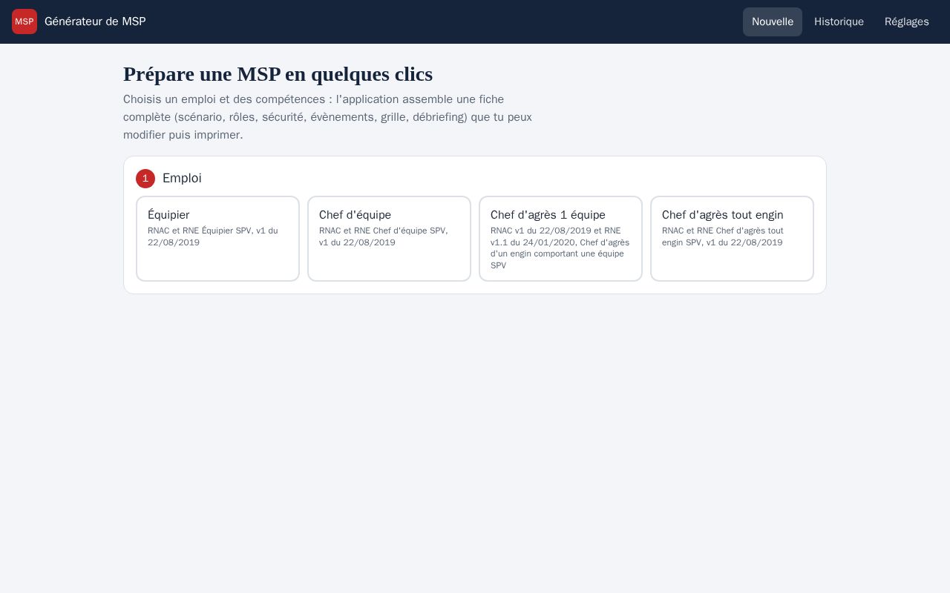
Task: Click the intro paragraph starting 'Choisis un emploi'
Action: [327, 117]
